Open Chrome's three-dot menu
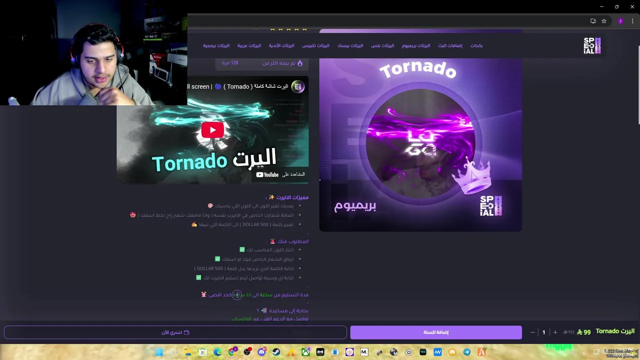The height and width of the screenshot is (360, 640). point(632,21)
